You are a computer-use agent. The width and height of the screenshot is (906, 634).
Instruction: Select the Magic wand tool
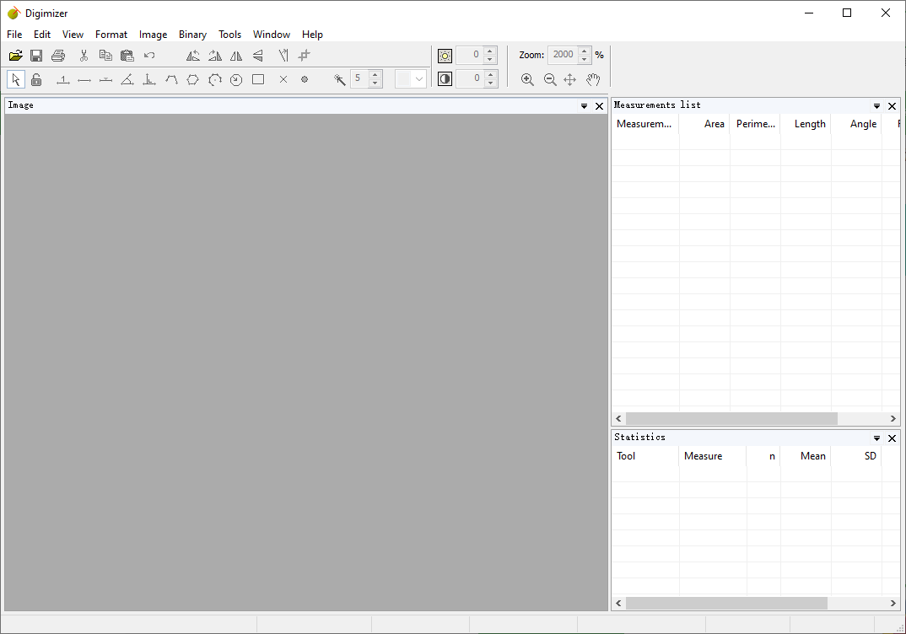(x=340, y=80)
